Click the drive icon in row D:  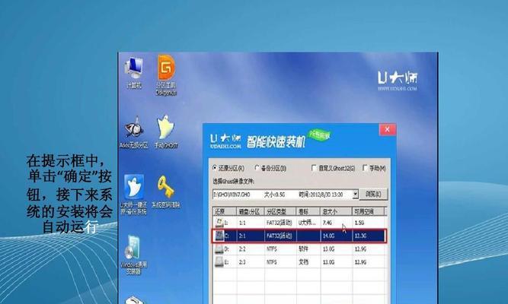coord(219,249)
